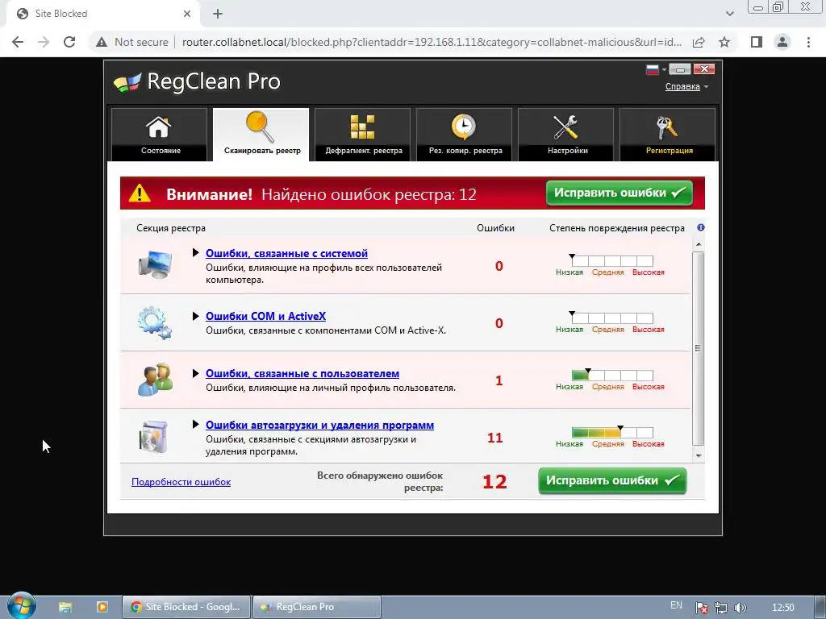The height and width of the screenshot is (619, 826).
Task: Click blue info icon beside Степень повреждения
Action: click(x=701, y=227)
